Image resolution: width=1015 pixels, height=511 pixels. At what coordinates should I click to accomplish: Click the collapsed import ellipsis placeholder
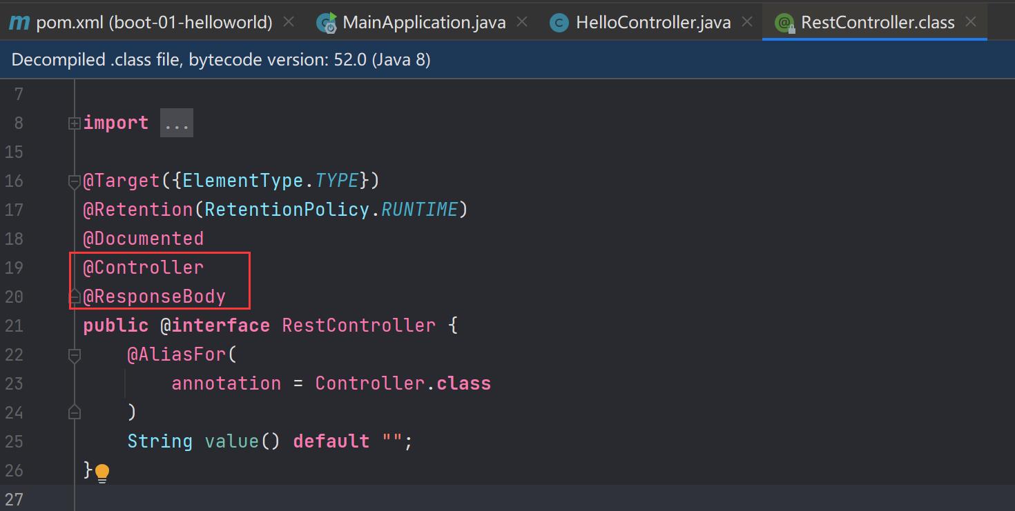[x=177, y=123]
